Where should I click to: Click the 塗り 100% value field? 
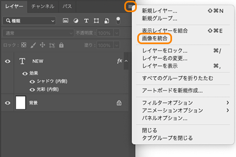[x=105, y=45]
